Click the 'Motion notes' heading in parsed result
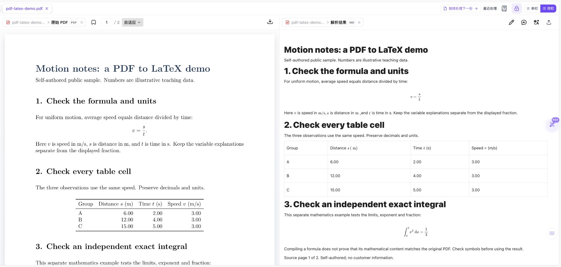The height and width of the screenshot is (267, 561). (356, 50)
